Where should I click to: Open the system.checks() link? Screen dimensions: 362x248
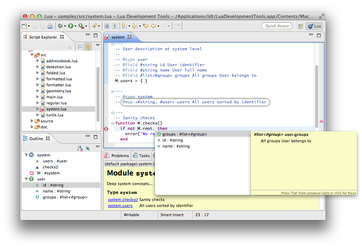click(123, 200)
